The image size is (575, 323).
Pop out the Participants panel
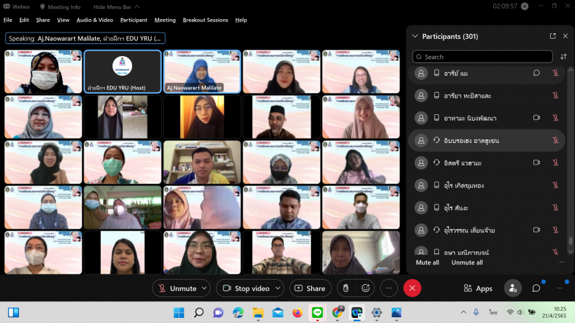click(553, 36)
